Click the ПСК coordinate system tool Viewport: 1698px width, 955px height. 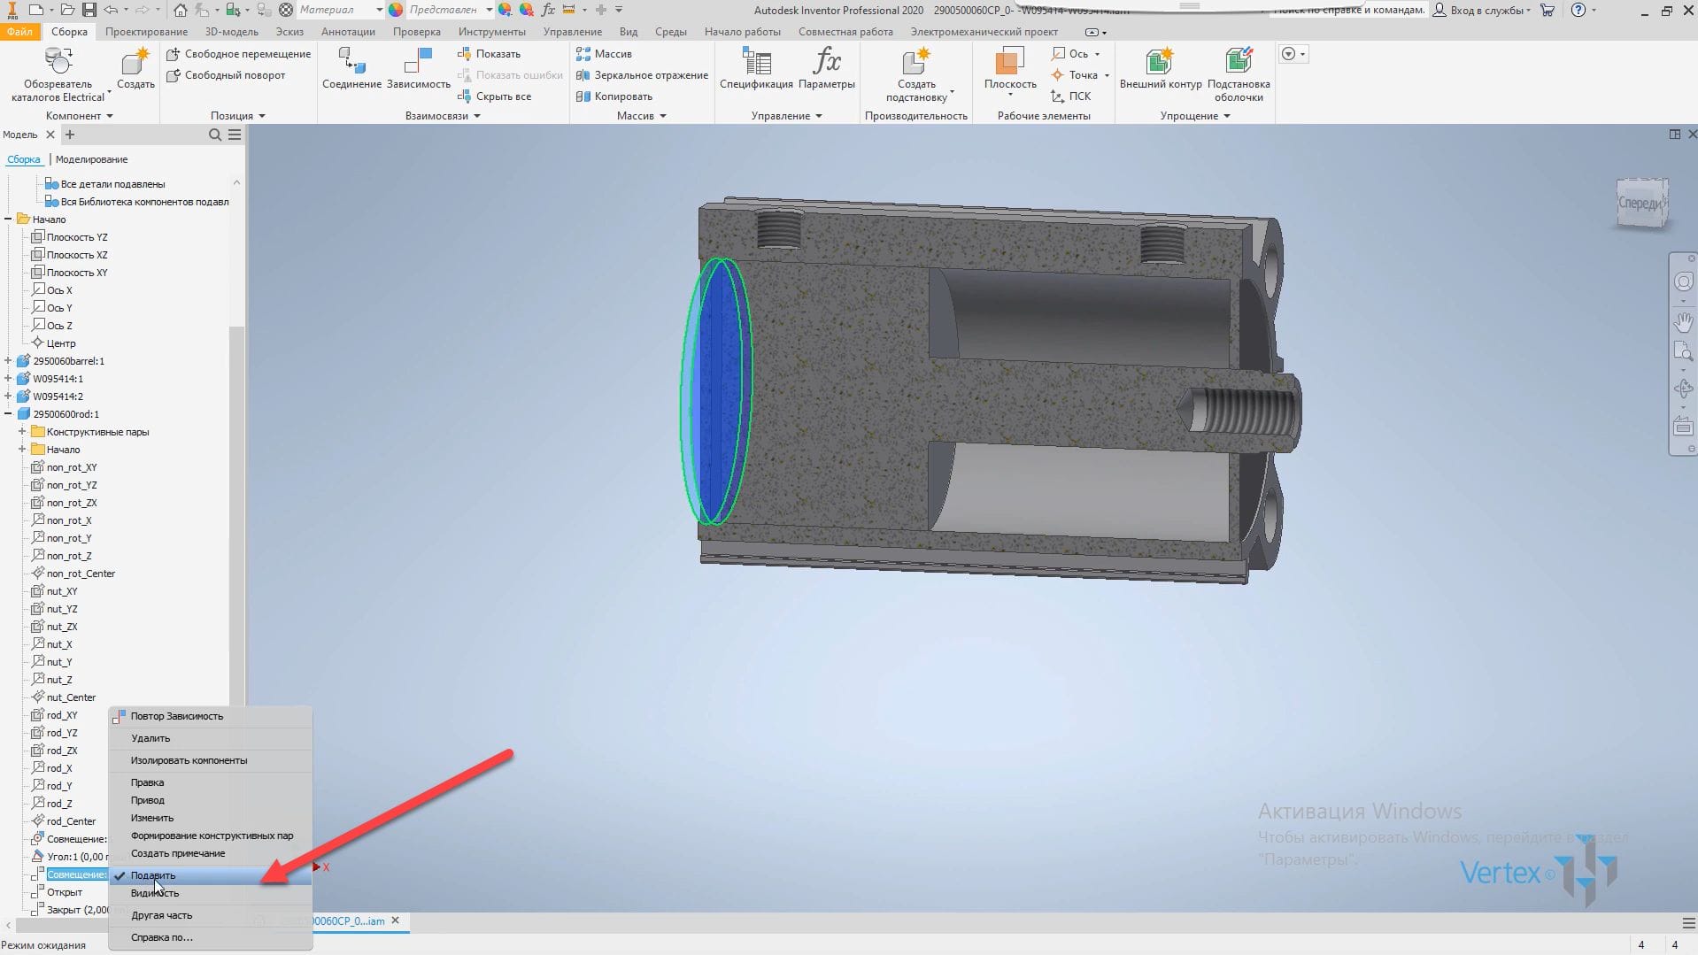tap(1071, 96)
